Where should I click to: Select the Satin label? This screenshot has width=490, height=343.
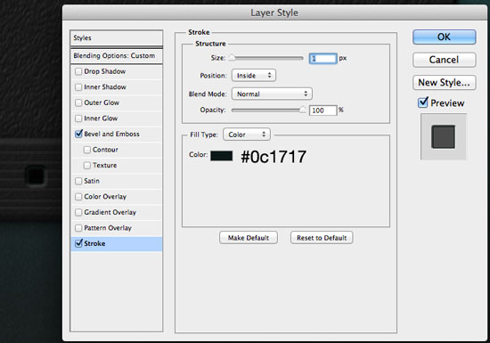click(x=92, y=181)
